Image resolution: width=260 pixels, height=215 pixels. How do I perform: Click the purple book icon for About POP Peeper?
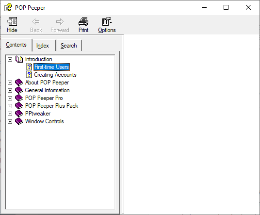click(19, 83)
